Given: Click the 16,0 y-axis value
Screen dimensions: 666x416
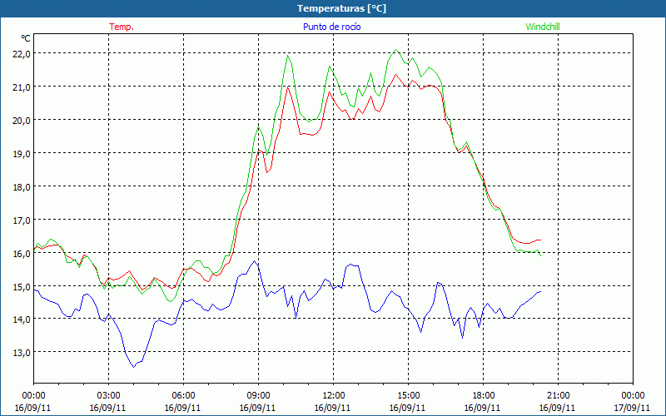Looking at the screenshot, I should (22, 253).
